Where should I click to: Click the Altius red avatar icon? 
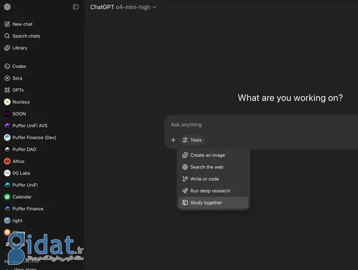7,161
